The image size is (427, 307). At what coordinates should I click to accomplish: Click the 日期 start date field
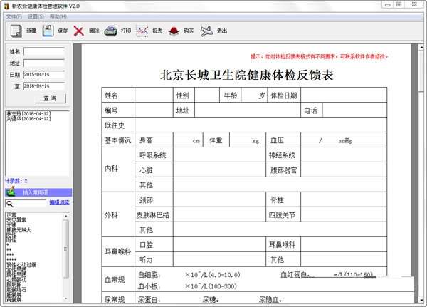tap(44, 74)
